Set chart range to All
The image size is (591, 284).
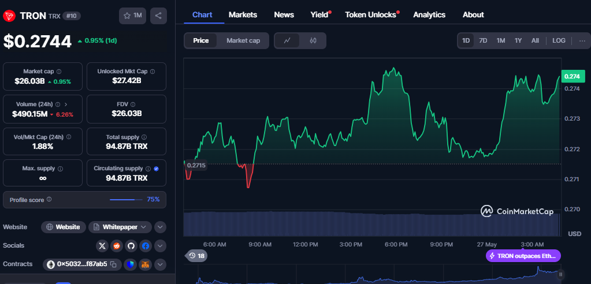[x=535, y=40]
